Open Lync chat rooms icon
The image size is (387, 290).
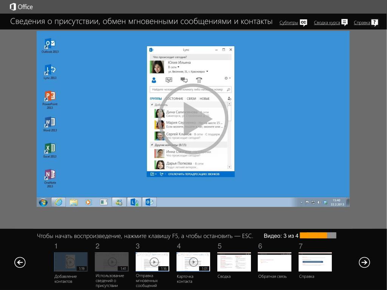click(x=169, y=80)
